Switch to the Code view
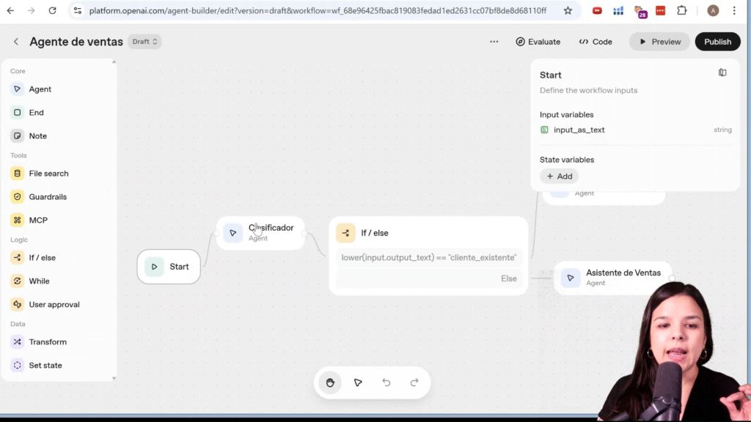Image resolution: width=751 pixels, height=422 pixels. click(x=596, y=41)
